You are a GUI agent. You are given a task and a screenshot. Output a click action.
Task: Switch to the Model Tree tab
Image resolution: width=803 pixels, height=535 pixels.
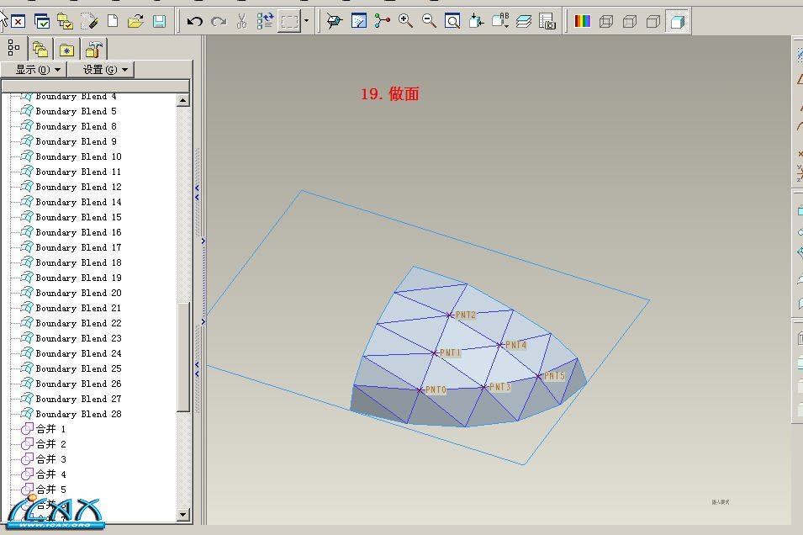point(13,49)
